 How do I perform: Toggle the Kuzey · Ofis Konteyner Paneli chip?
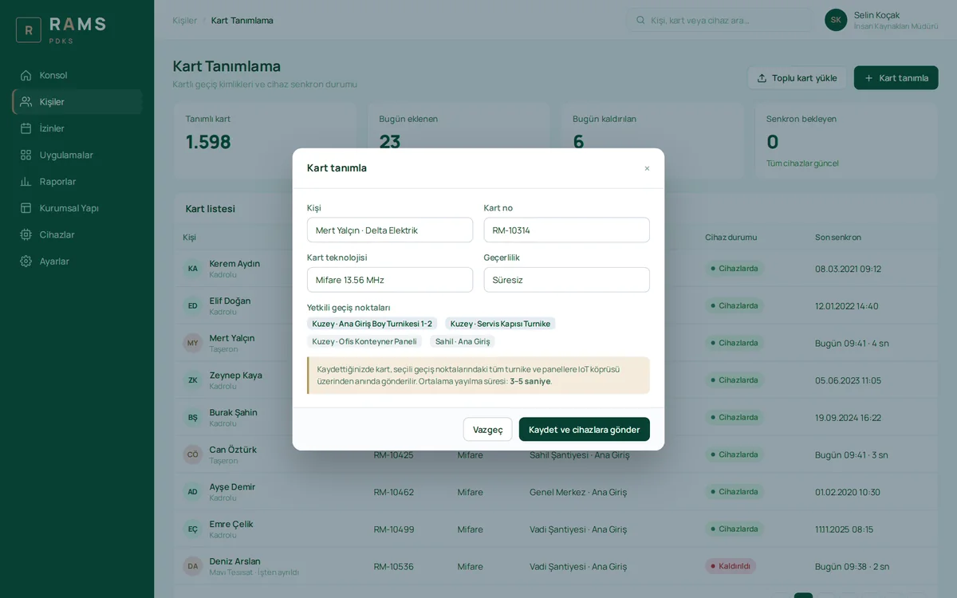364,341
